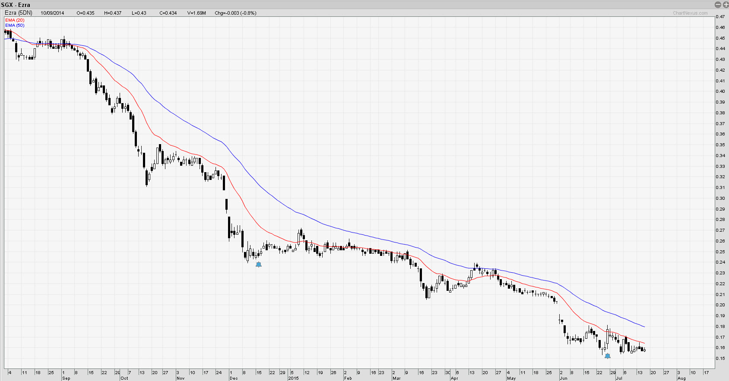729x381 pixels.
Task: Click the Apr month label on time axis
Action: 454,378
